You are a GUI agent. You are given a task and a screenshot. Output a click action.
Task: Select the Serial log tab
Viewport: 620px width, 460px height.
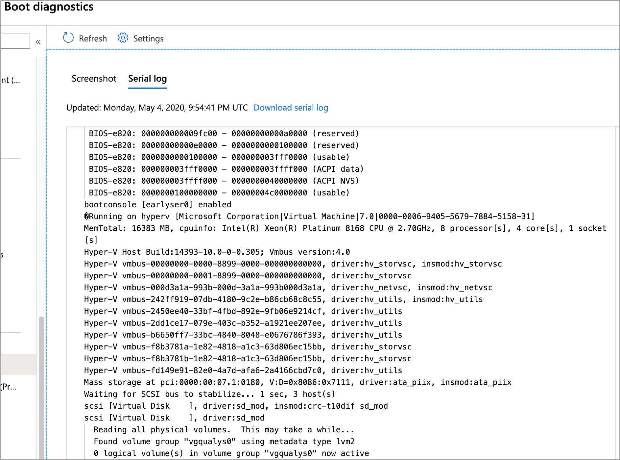click(x=147, y=79)
